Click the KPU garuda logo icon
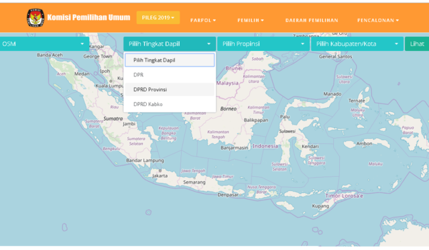 36,17
